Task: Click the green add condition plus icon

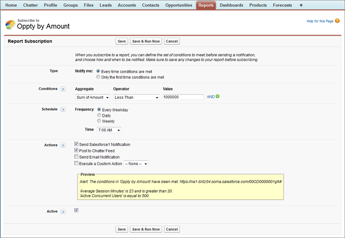Action: pos(218,97)
